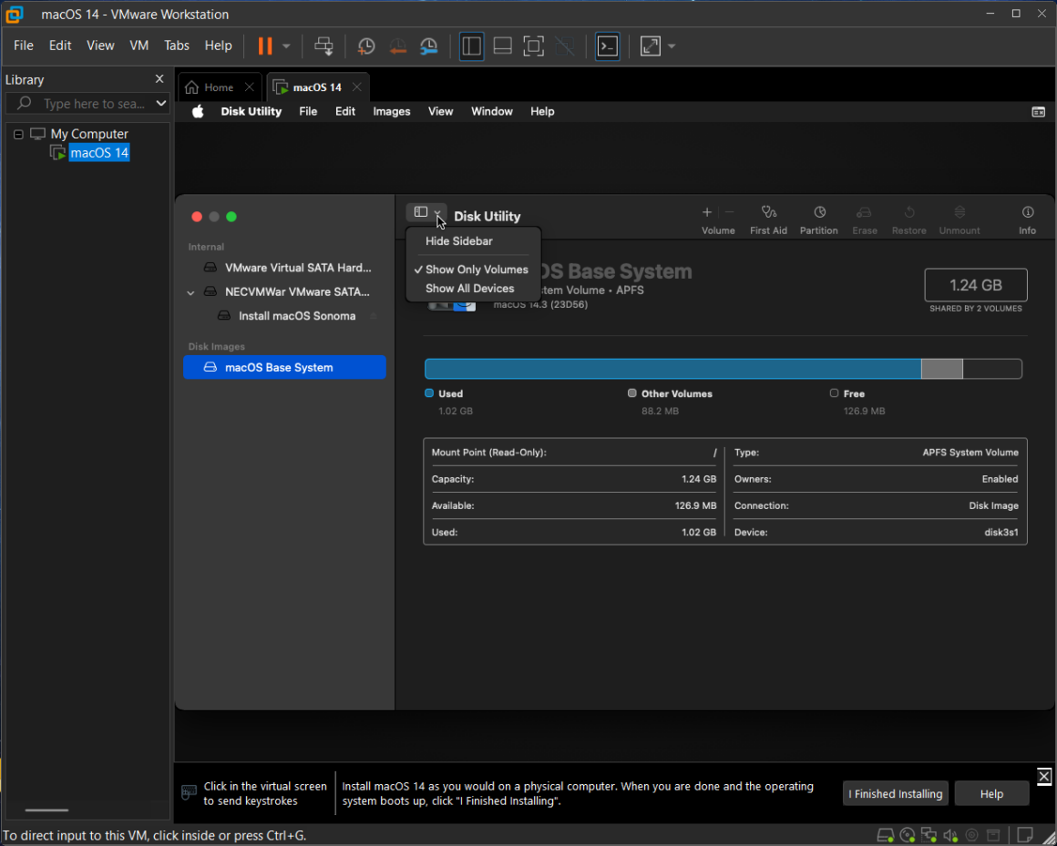The image size is (1057, 846).
Task: Enter full screen mode icon
Action: pos(533,46)
